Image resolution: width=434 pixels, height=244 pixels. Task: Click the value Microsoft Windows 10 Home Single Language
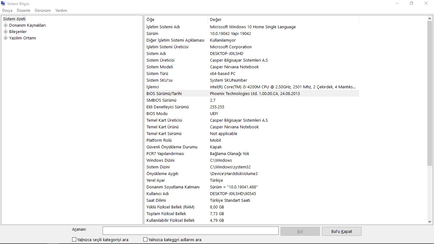point(253,27)
